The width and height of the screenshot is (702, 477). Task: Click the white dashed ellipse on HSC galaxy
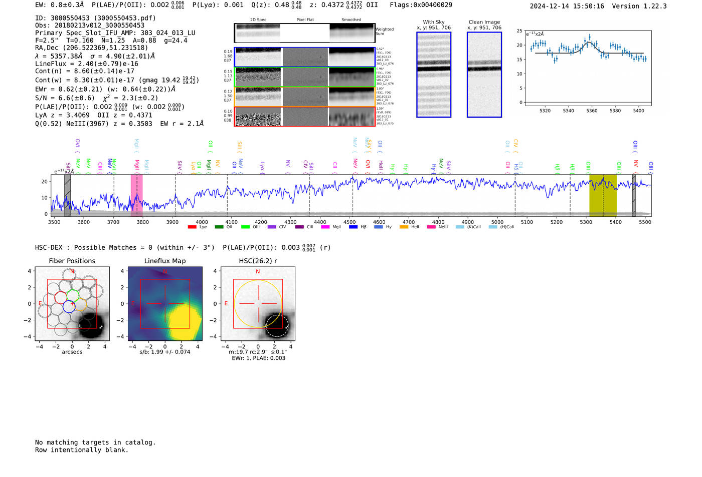(x=276, y=326)
